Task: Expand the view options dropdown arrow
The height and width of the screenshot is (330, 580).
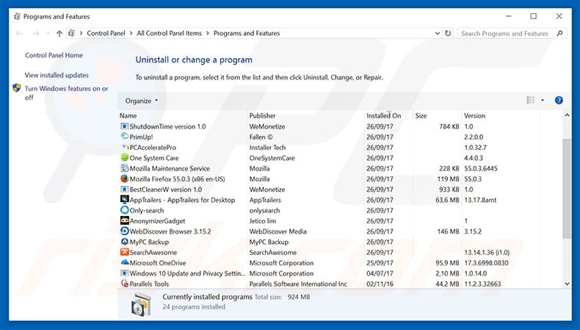Action: pos(543,100)
